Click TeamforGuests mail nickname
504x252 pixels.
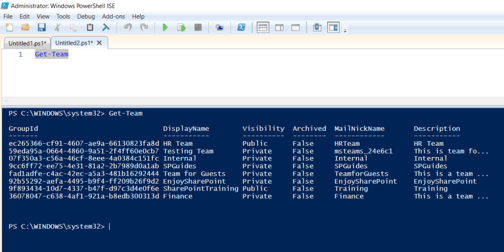pyautogui.click(x=361, y=174)
